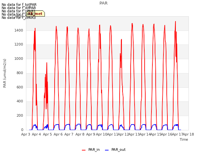
Task: Click the y-axis tick value 600
Action: tap(20, 87)
